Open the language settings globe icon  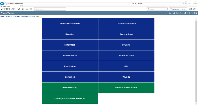pyautogui.click(x=190, y=9)
